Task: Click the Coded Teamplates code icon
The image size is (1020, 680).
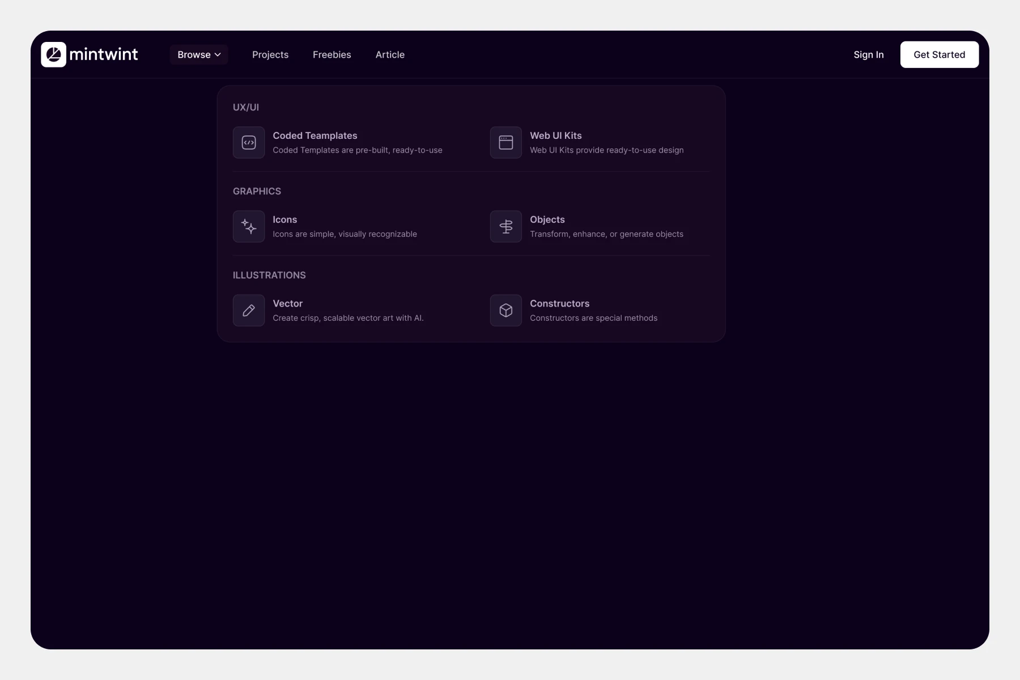Action: pos(249,143)
